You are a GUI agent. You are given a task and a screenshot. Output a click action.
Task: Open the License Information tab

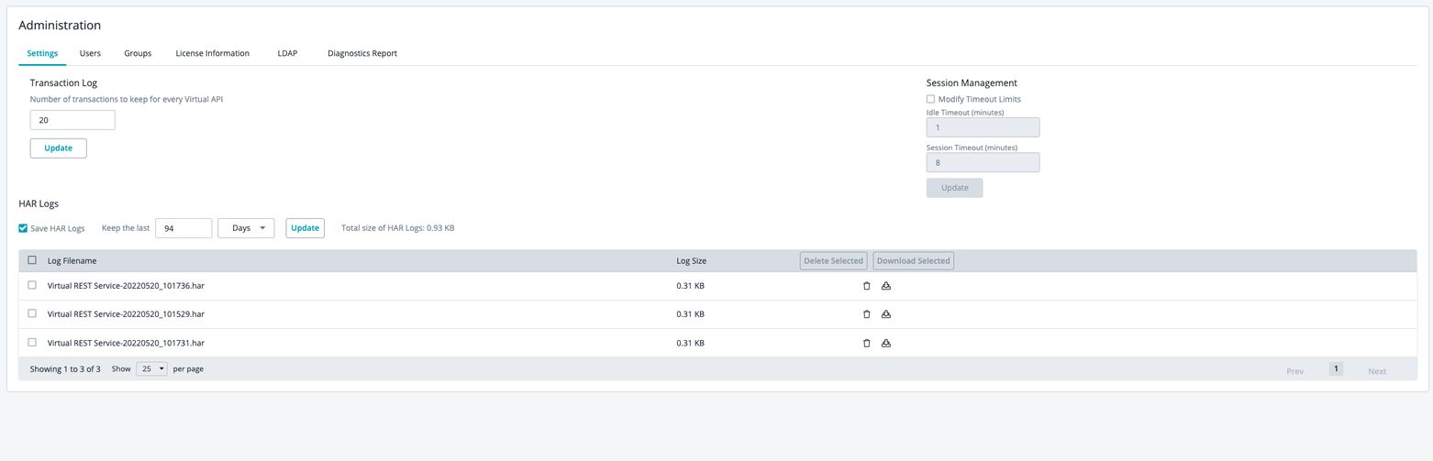point(212,53)
